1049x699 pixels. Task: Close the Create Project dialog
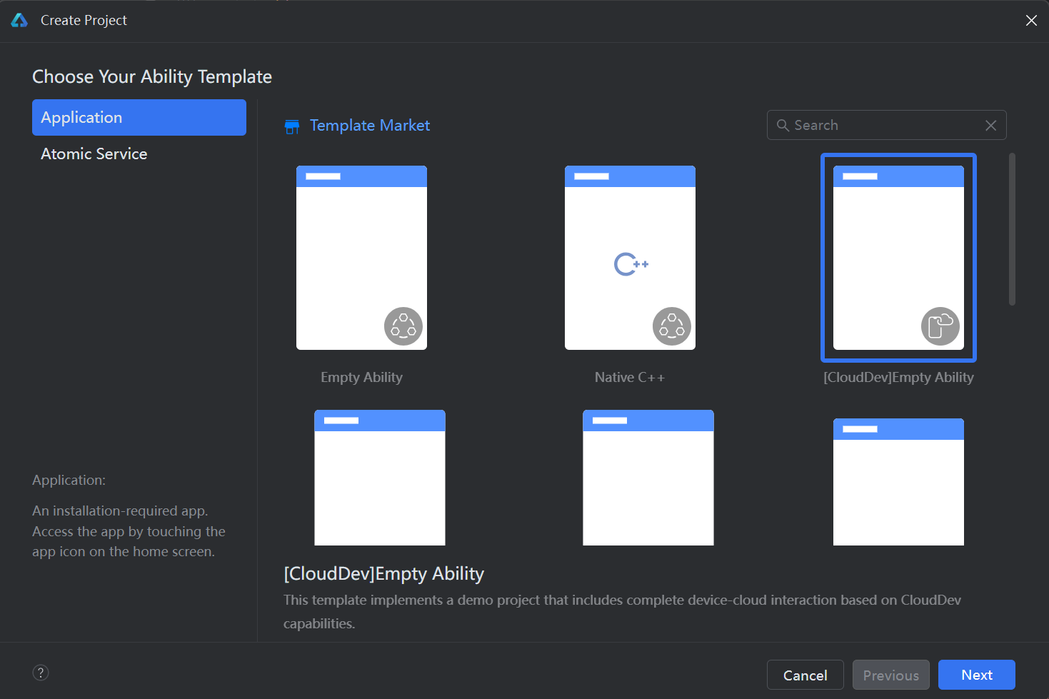(1031, 20)
